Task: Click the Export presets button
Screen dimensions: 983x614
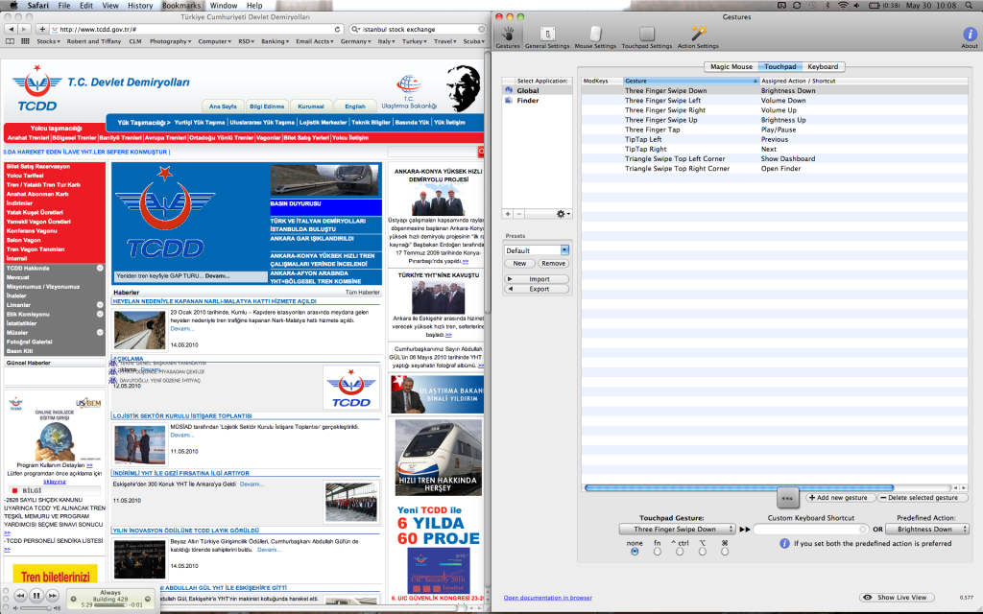Action: pos(537,289)
